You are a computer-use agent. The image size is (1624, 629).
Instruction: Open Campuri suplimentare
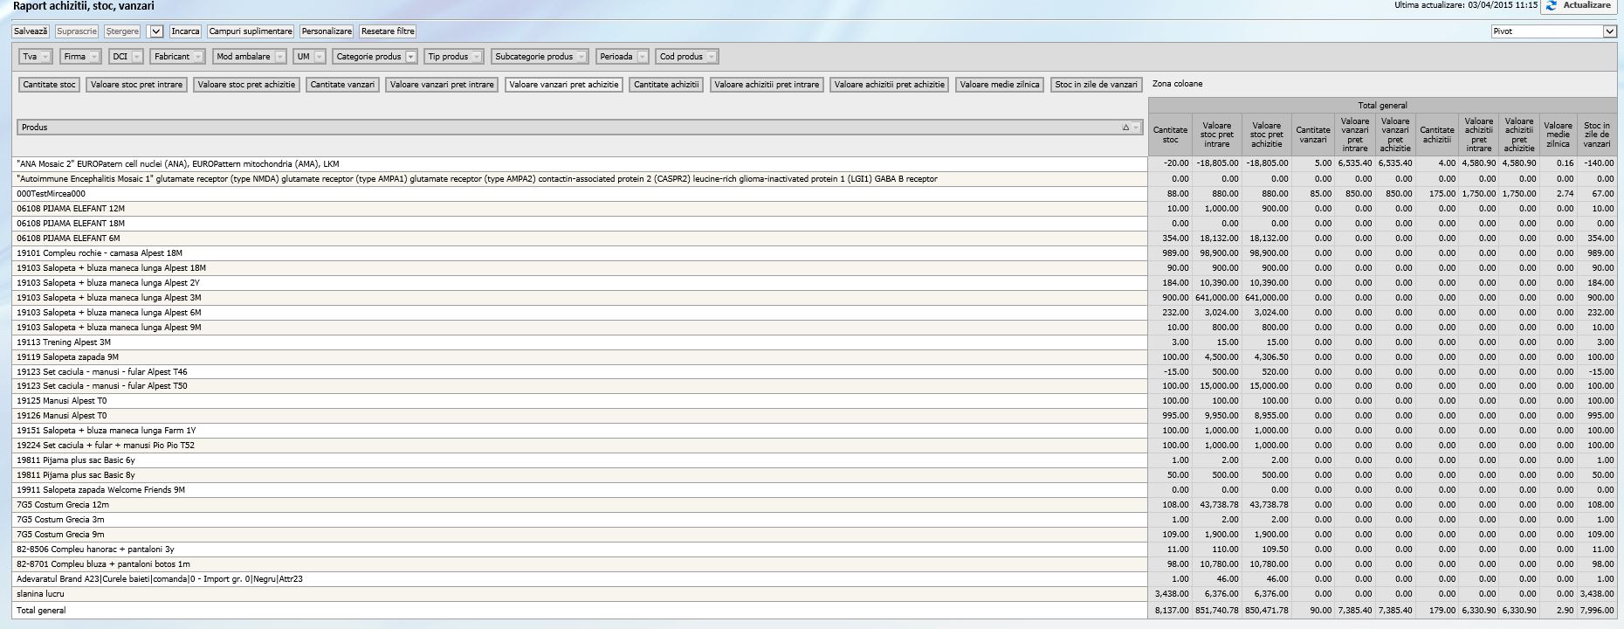point(251,31)
